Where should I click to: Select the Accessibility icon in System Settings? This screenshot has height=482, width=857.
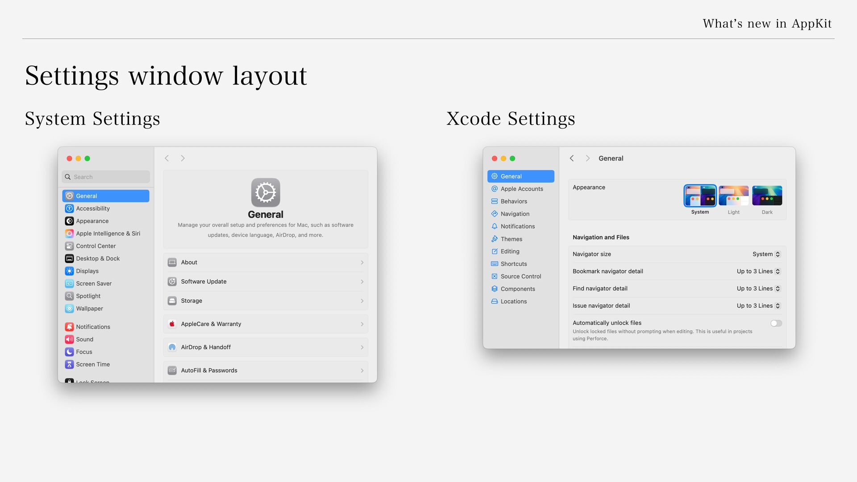69,208
